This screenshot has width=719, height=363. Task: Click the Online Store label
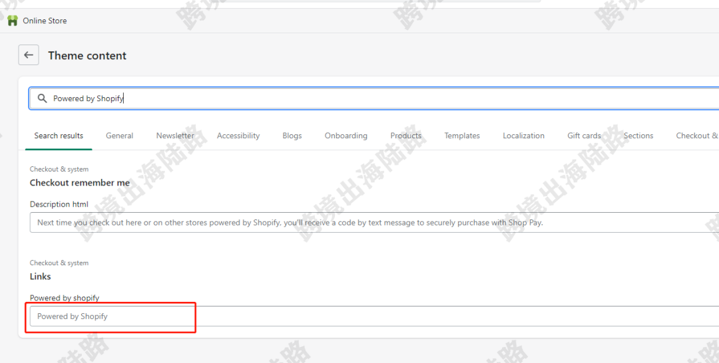point(45,21)
